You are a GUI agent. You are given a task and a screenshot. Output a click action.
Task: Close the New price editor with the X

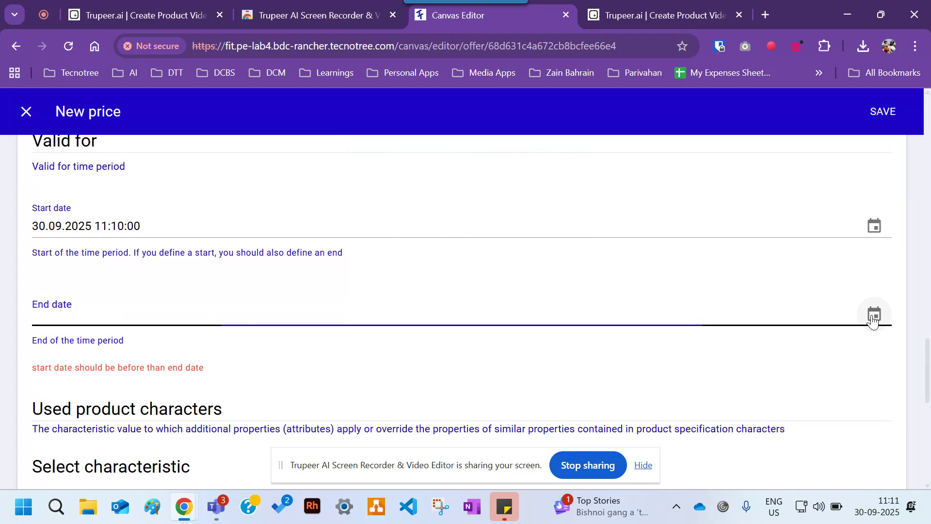[26, 111]
